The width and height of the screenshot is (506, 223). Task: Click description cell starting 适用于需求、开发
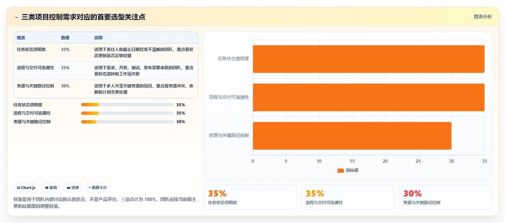coord(144,71)
